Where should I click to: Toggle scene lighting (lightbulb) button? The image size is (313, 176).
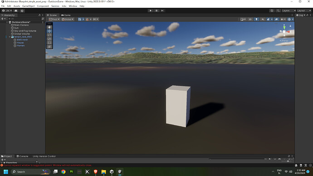(x=256, y=20)
